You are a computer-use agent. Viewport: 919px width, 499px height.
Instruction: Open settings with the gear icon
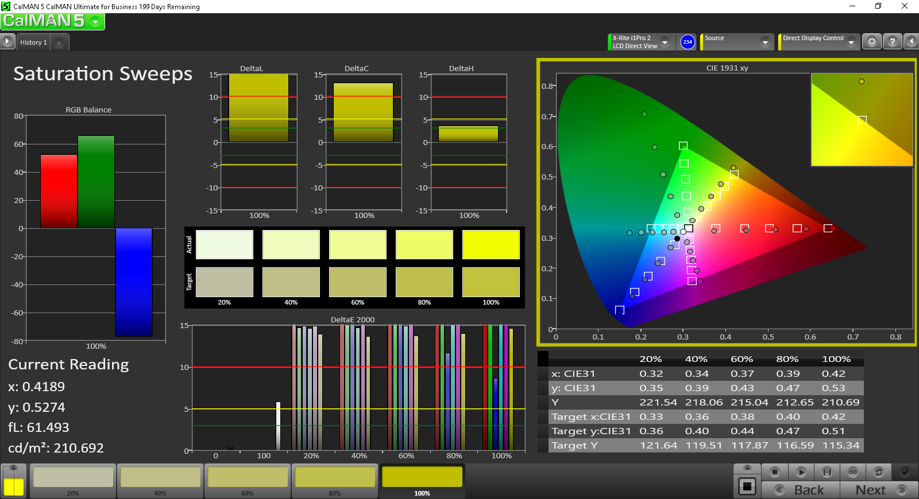tap(872, 41)
